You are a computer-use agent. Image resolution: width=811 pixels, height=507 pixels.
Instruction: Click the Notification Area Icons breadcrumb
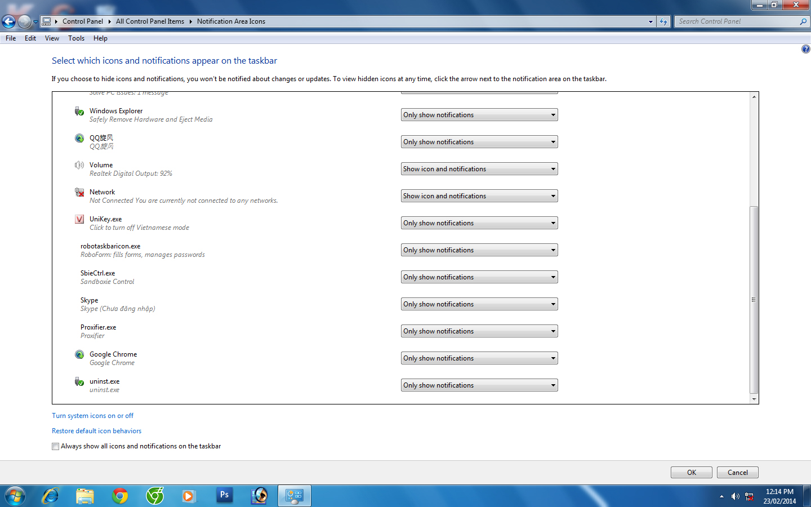[231, 21]
